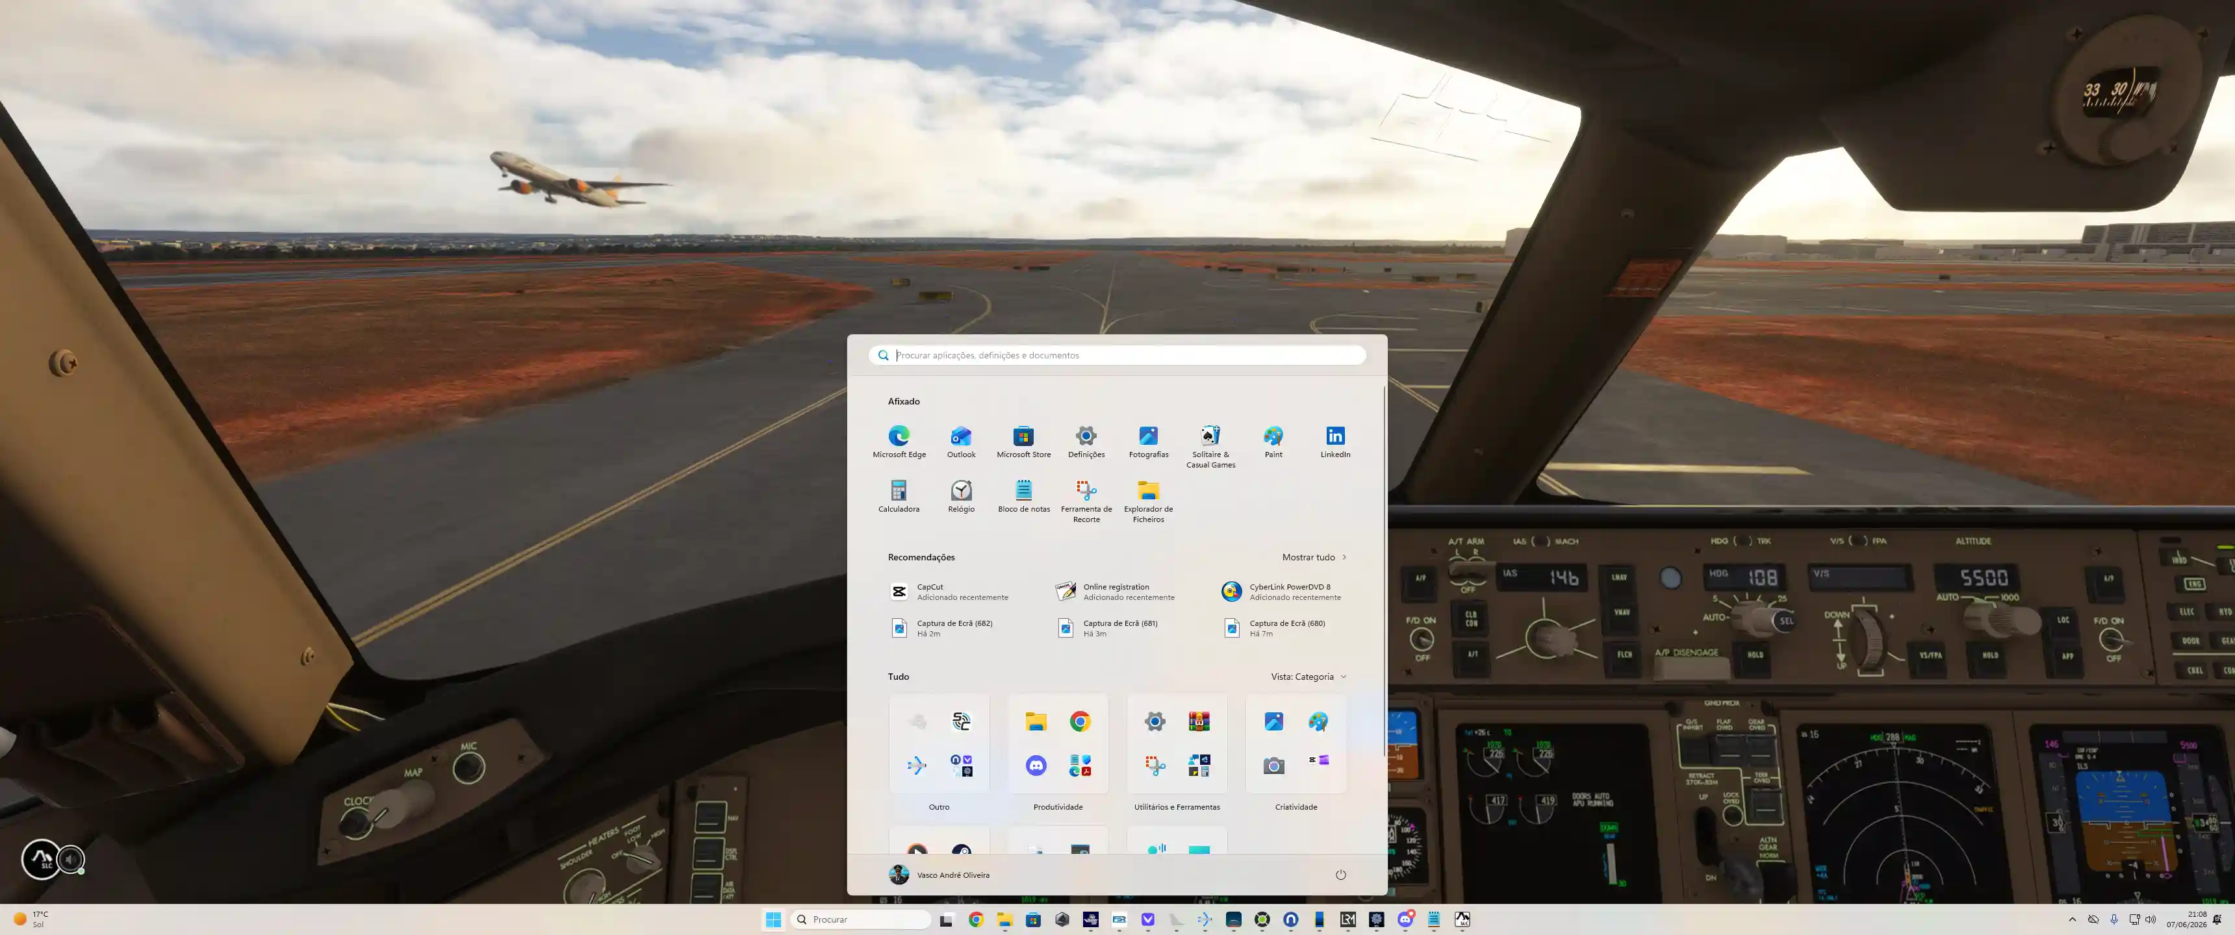Screen dimensions: 2235x935
Task: Open Discord in Produtividade folder
Action: [x=1035, y=765]
